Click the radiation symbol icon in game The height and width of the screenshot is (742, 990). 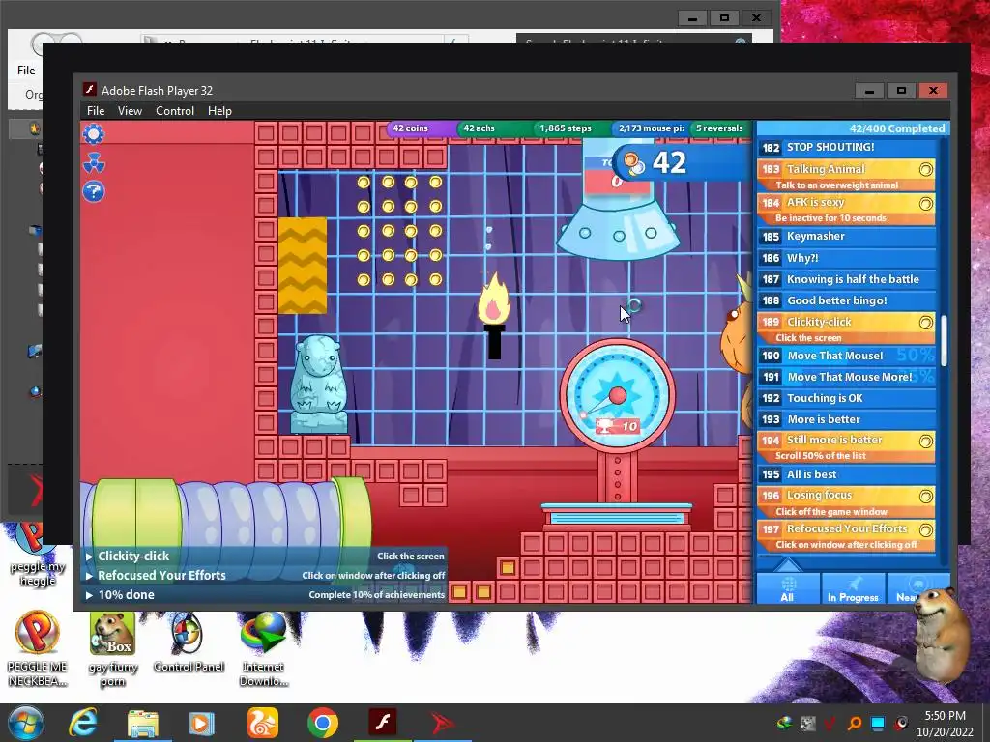click(x=94, y=163)
